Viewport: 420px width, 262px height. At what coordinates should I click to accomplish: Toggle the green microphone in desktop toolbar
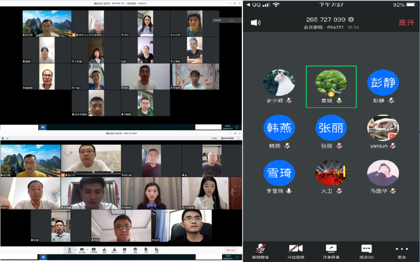[70, 249]
